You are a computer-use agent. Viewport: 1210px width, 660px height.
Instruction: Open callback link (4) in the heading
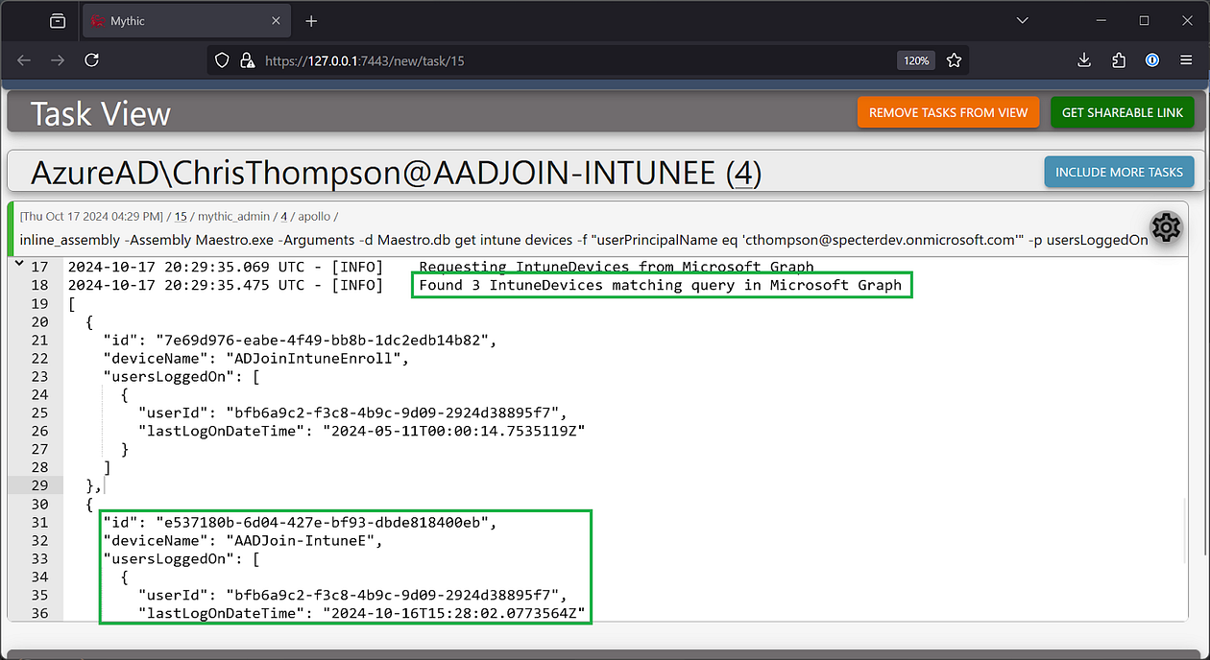(744, 172)
